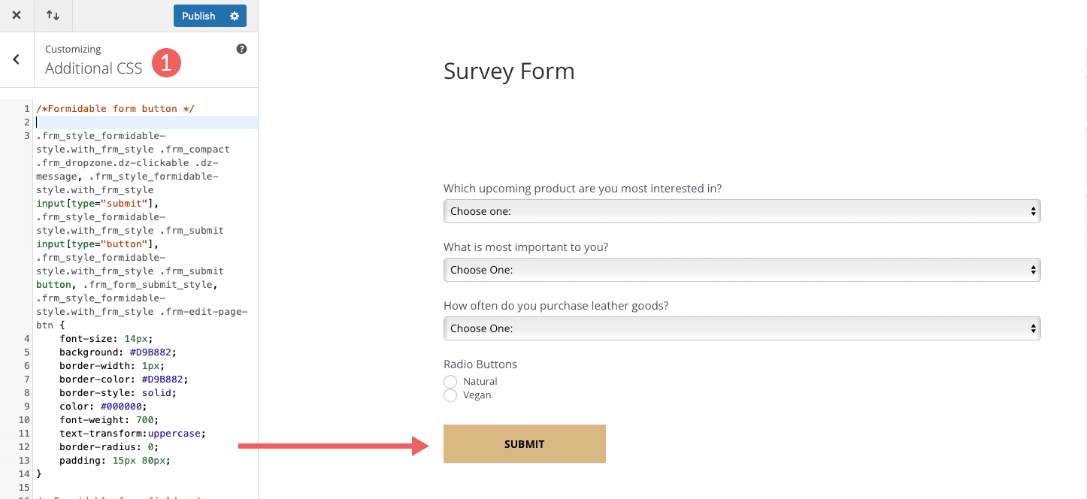Click the stepper arrows on the last survey dropdown

[x=1031, y=328]
